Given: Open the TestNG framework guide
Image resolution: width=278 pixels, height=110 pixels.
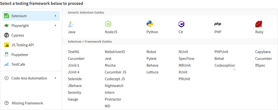Looking at the screenshot, I should point(73,52).
